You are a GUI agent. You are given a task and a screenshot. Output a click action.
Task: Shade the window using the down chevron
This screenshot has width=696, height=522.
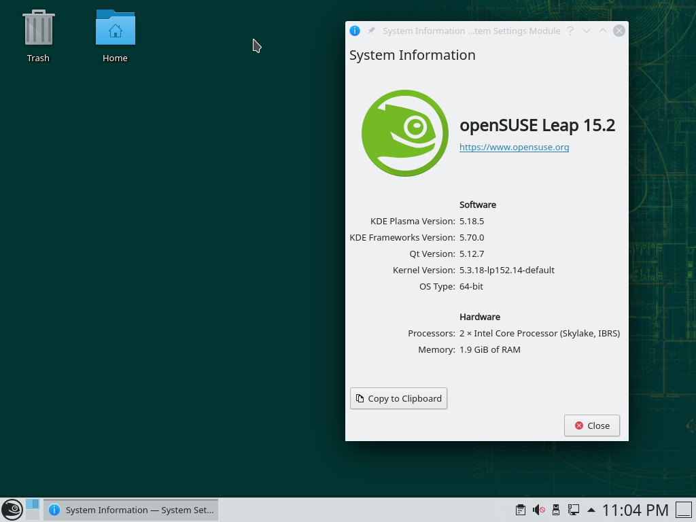[586, 31]
